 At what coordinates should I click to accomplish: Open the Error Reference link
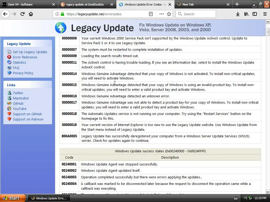[25, 57]
